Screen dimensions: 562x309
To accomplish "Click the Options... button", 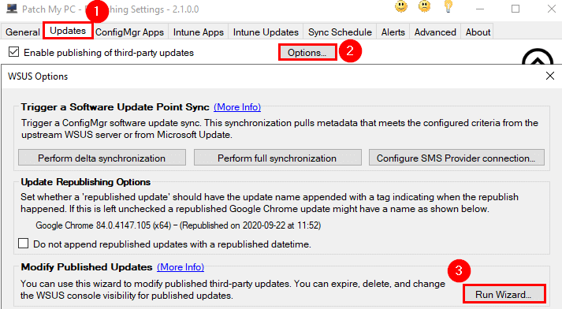I will 307,52.
